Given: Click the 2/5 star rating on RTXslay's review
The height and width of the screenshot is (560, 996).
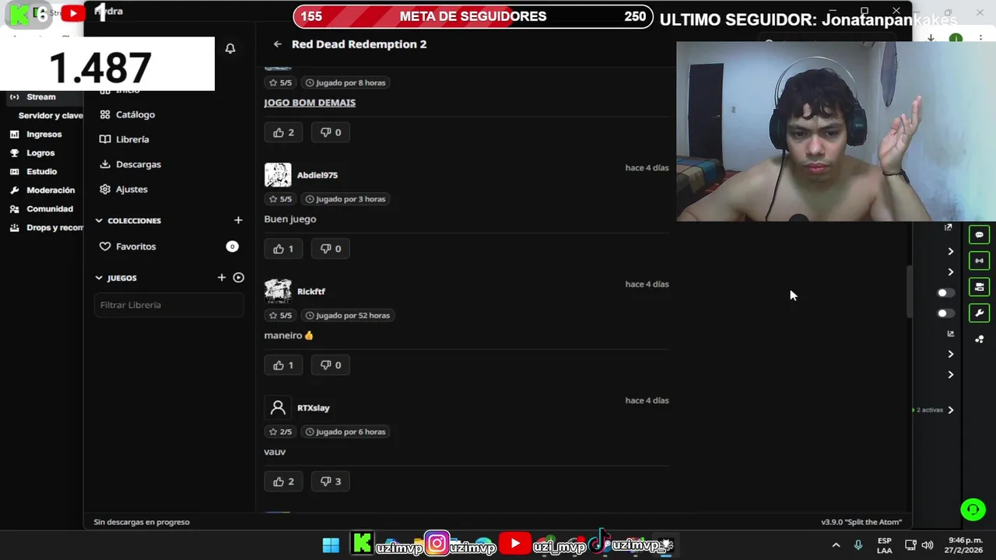Looking at the screenshot, I should point(280,432).
